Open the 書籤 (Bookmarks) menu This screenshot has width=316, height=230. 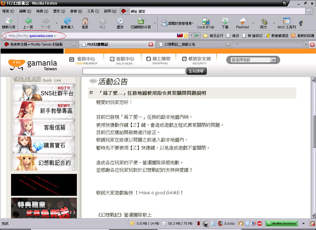[x=76, y=11]
